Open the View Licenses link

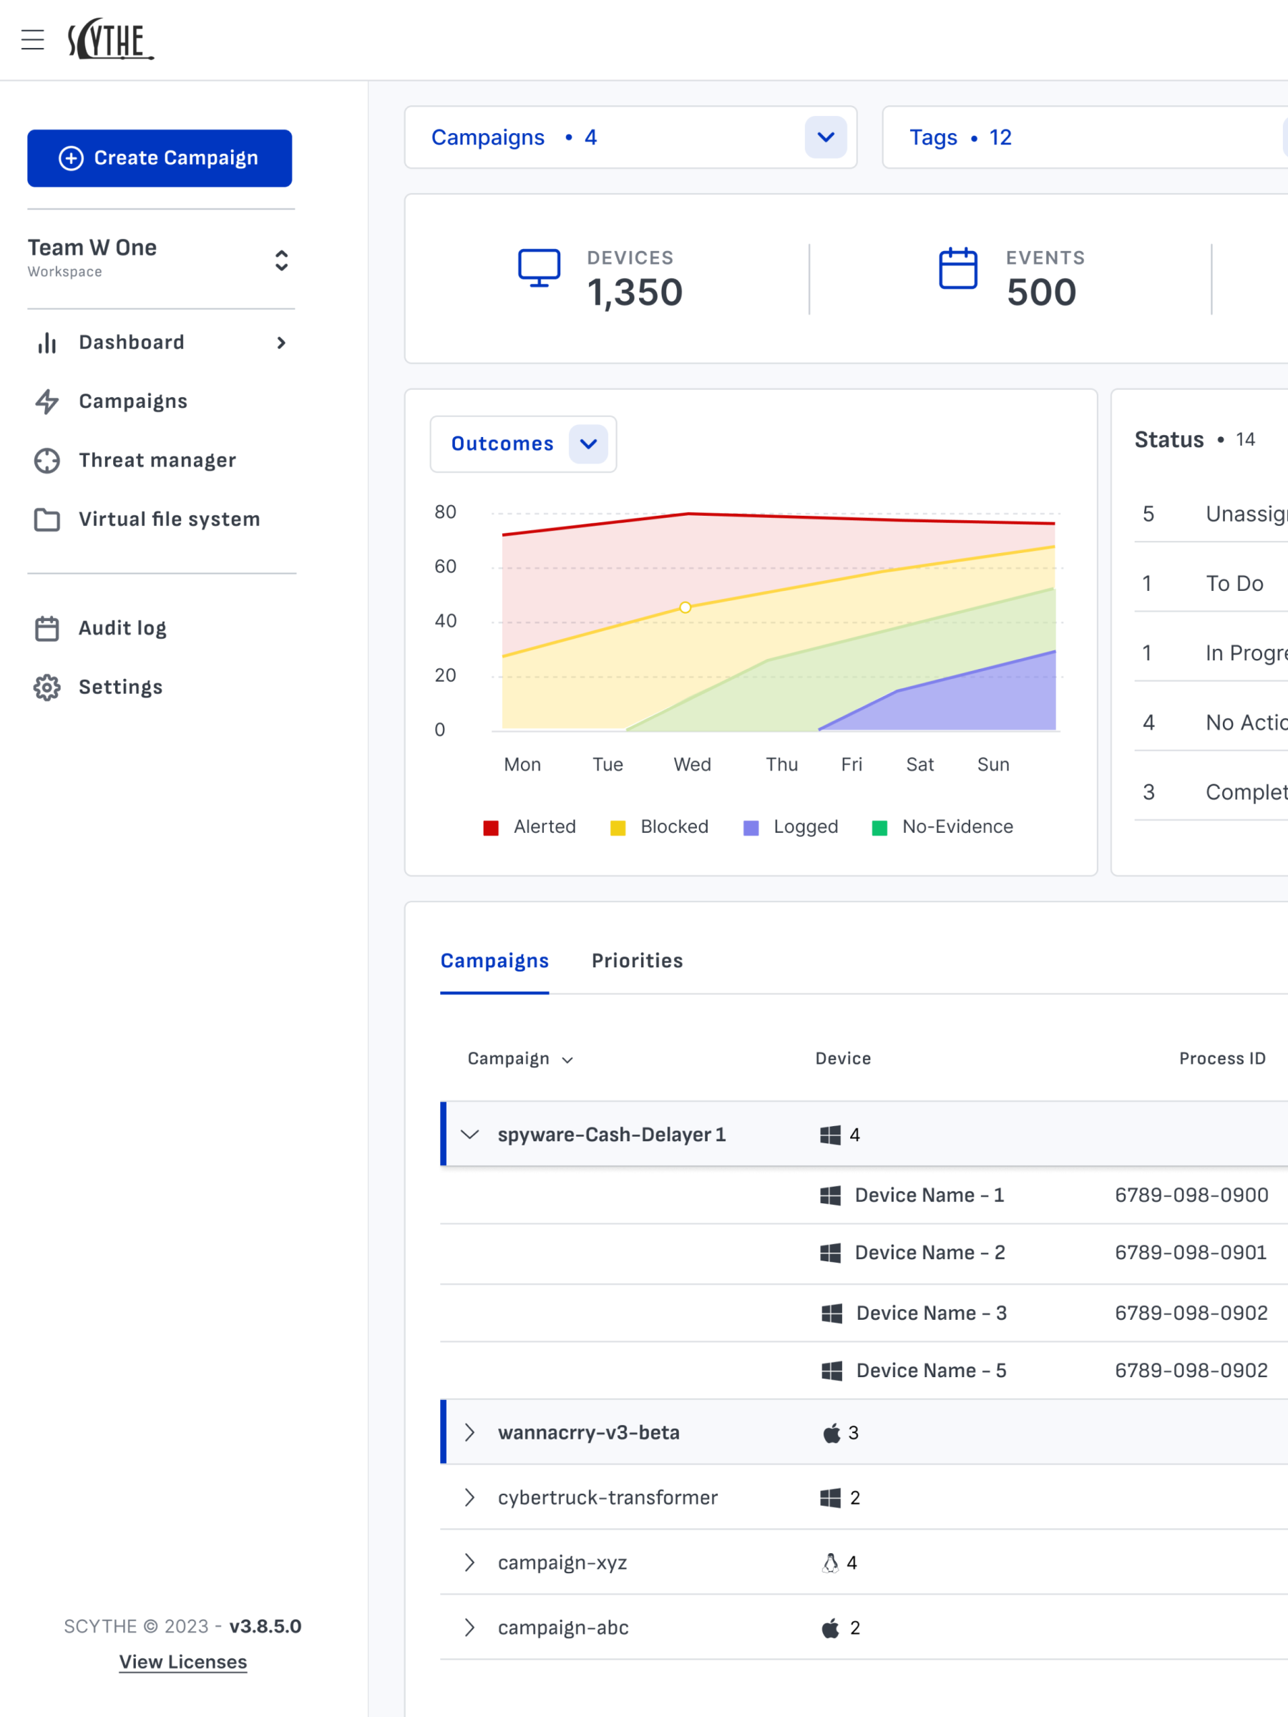[183, 1662]
